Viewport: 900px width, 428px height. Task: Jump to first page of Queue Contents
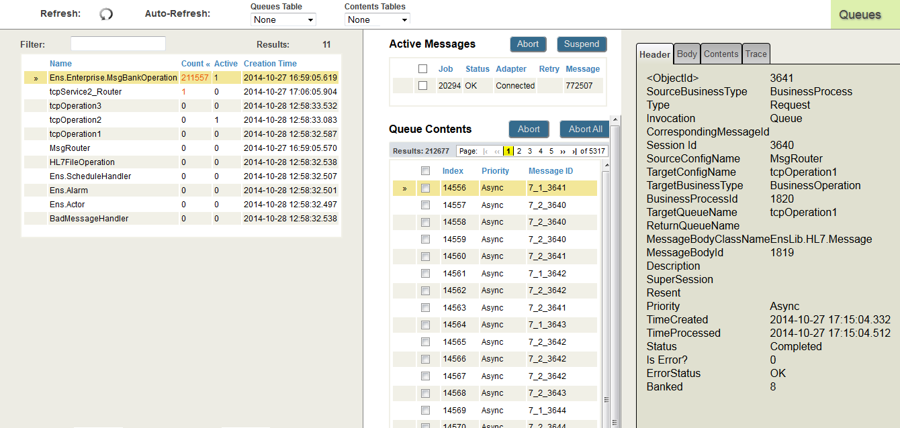tap(486, 152)
